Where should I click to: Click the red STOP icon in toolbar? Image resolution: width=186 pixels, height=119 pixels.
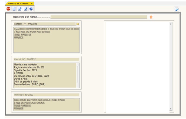tap(8, 9)
